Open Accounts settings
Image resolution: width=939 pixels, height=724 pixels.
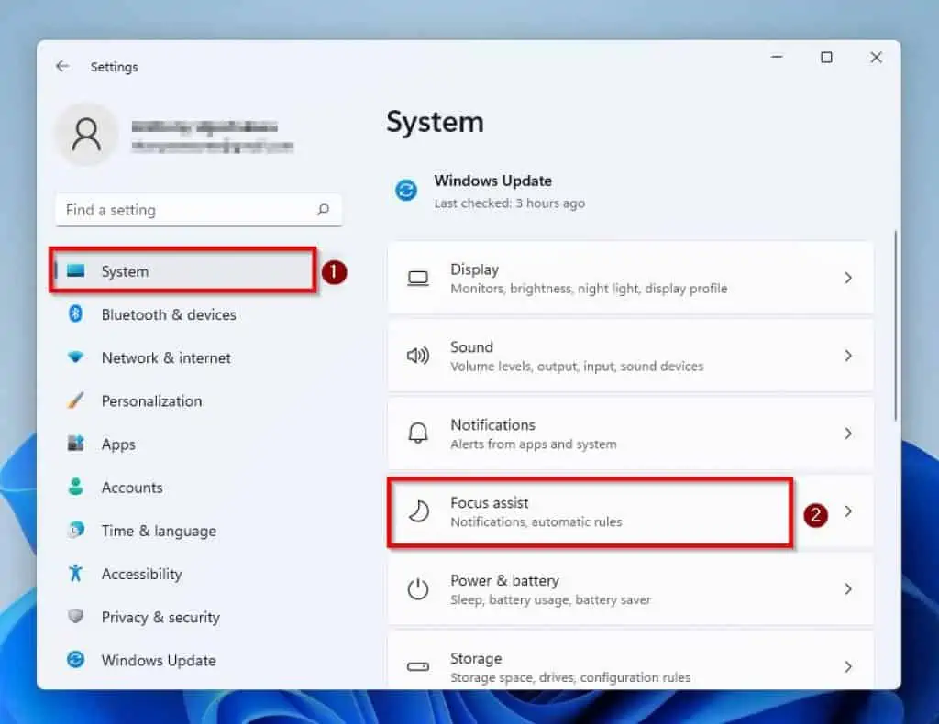click(131, 488)
